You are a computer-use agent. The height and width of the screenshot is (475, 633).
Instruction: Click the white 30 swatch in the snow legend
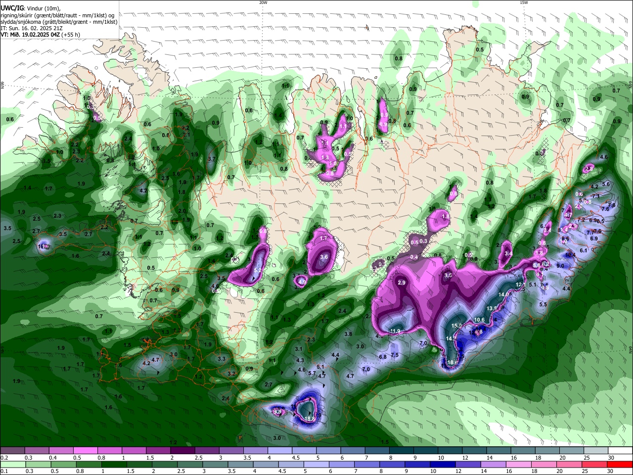click(620, 451)
